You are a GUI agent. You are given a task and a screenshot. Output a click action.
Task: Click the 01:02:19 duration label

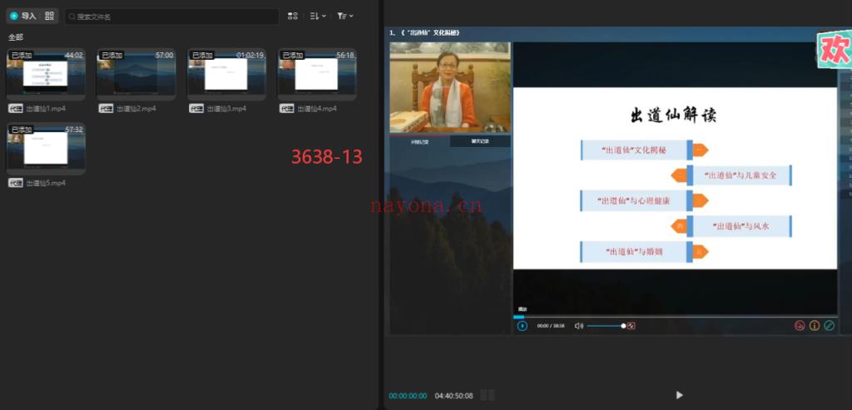(x=250, y=56)
